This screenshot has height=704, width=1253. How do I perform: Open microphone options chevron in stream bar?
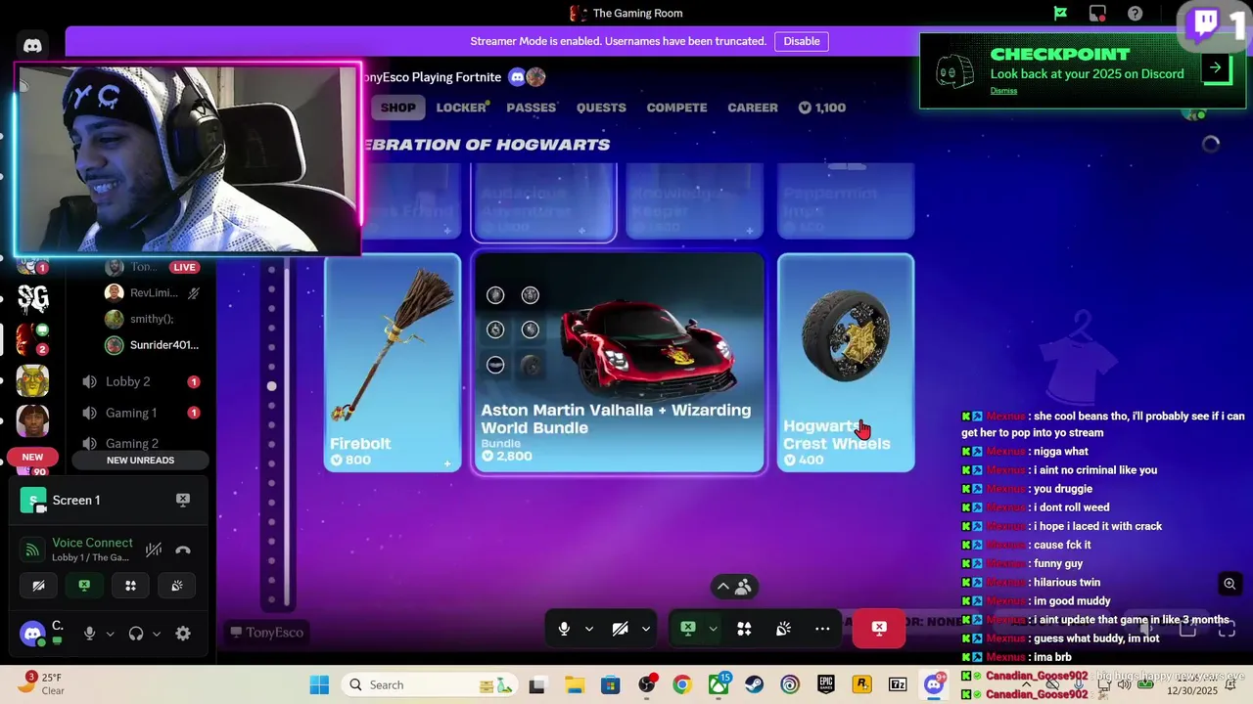pyautogui.click(x=588, y=629)
